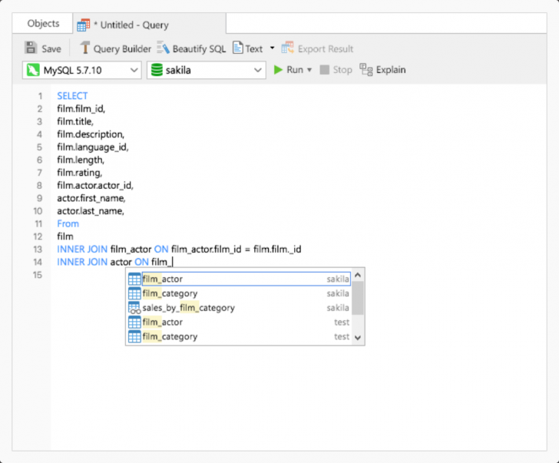Click the Text button label

click(x=254, y=49)
